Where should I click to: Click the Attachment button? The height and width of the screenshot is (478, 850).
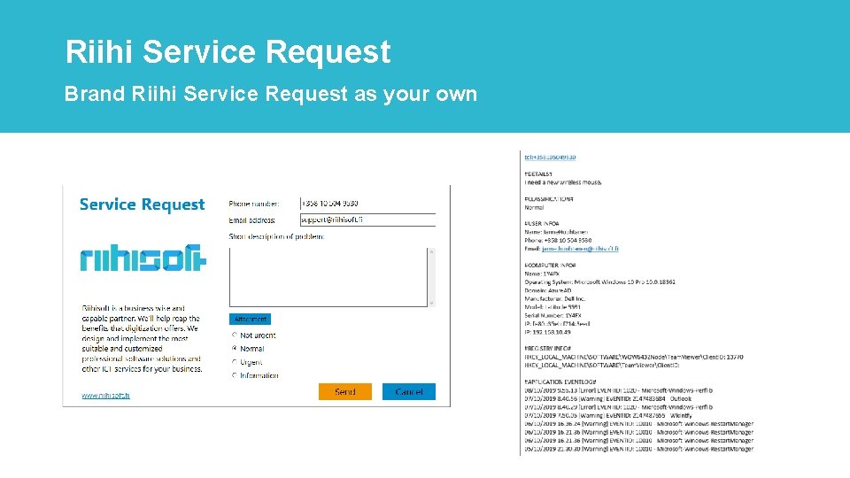pyautogui.click(x=250, y=320)
